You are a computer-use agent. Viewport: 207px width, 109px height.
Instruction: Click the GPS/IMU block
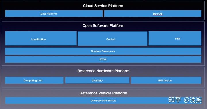[97, 80]
